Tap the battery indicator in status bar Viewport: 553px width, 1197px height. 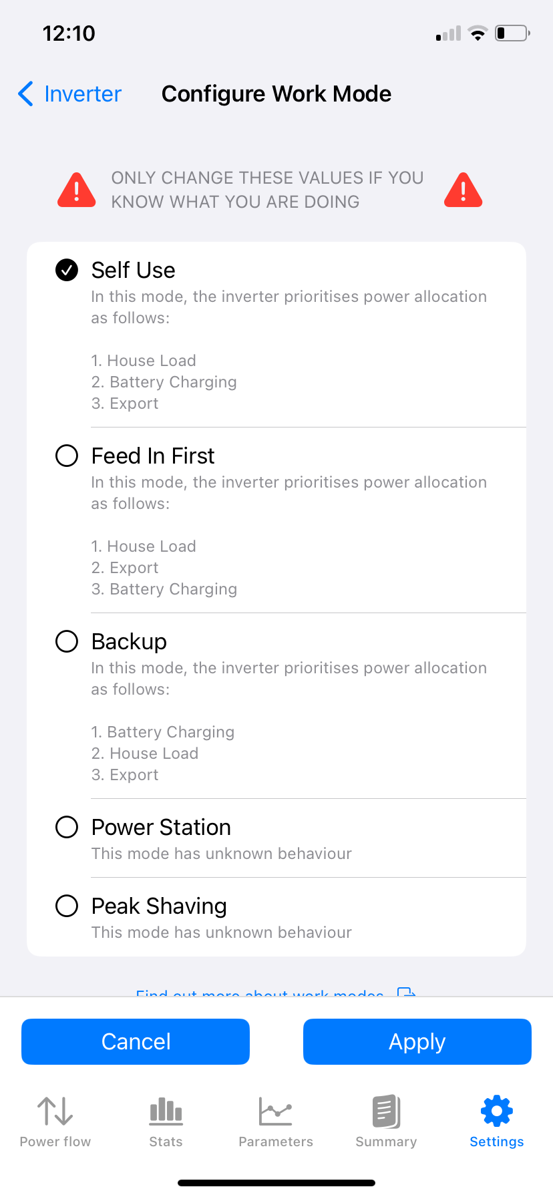[x=512, y=33]
